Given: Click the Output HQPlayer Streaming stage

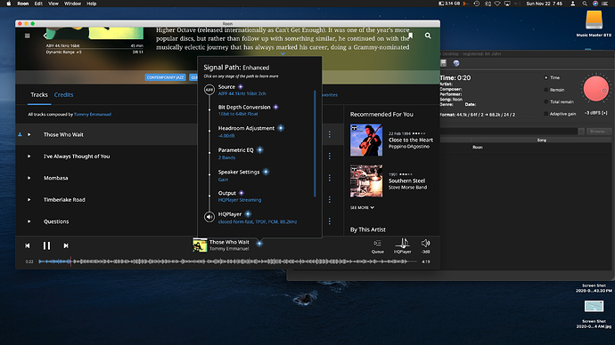Looking at the screenshot, I should coord(239,197).
